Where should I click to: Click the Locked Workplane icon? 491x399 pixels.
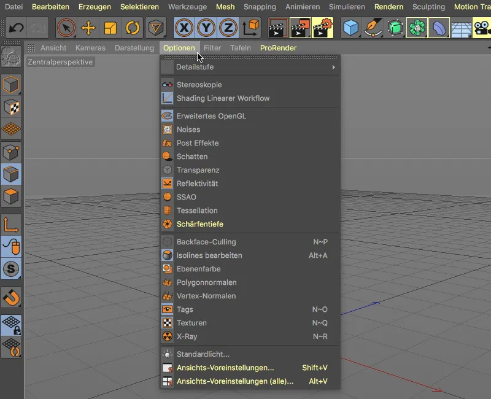tap(11, 325)
